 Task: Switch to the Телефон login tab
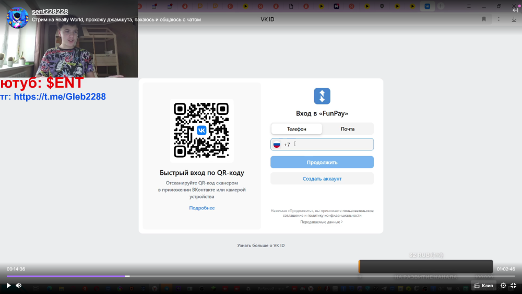click(296, 129)
